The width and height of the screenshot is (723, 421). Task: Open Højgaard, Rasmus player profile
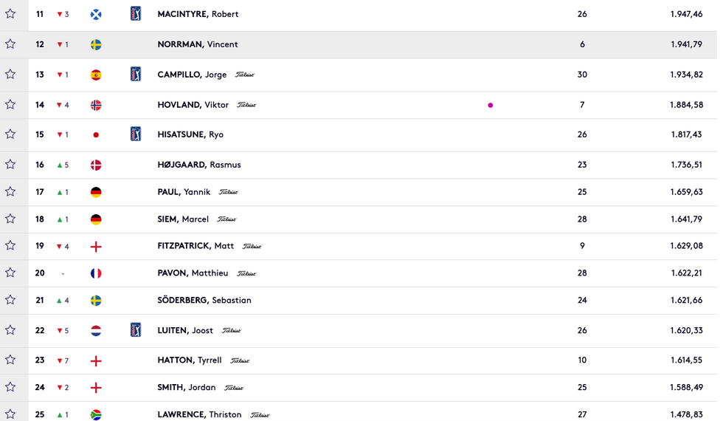[199, 165]
